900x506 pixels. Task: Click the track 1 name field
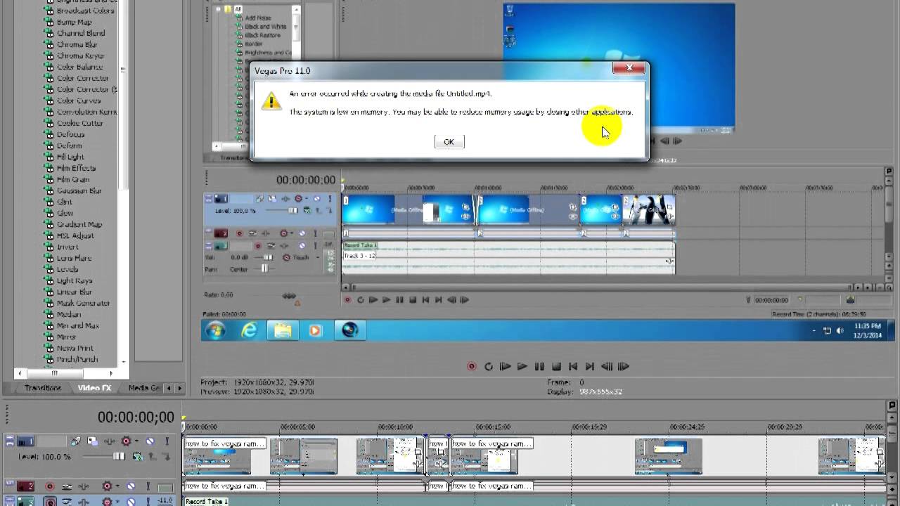tap(51, 441)
